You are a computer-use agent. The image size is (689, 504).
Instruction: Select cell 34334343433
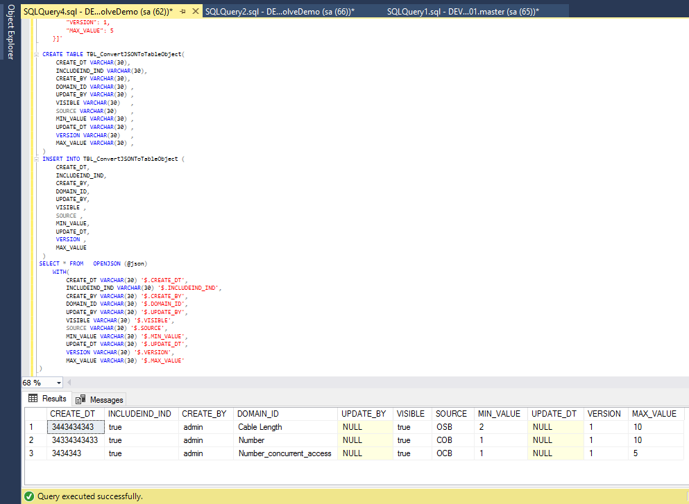tap(76, 440)
